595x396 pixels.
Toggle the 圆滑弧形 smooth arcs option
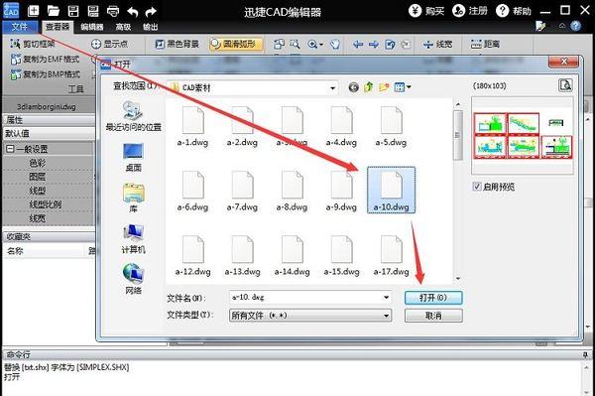(x=236, y=44)
